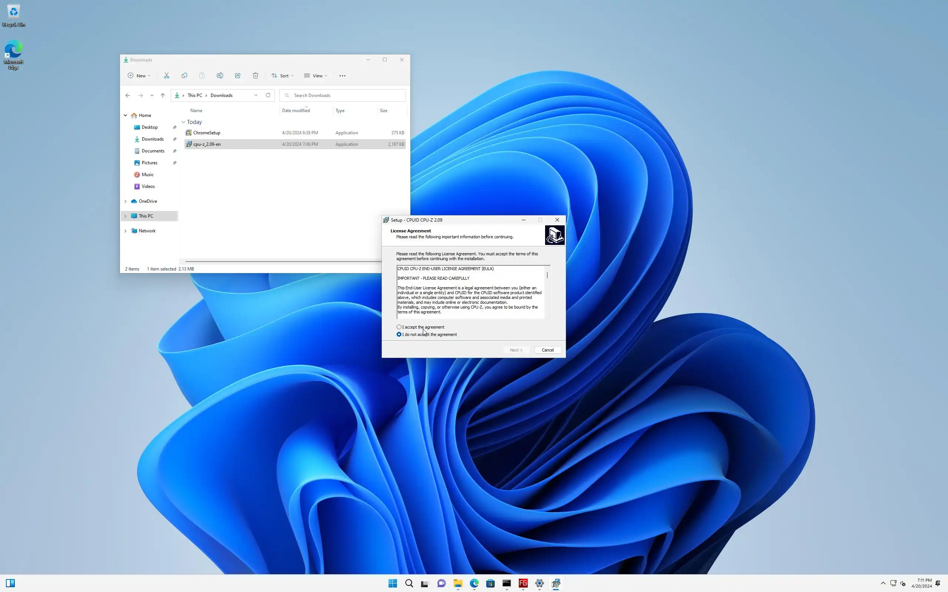Click the Rename icon in Explorer toolbar
The width and height of the screenshot is (948, 592).
coord(220,75)
